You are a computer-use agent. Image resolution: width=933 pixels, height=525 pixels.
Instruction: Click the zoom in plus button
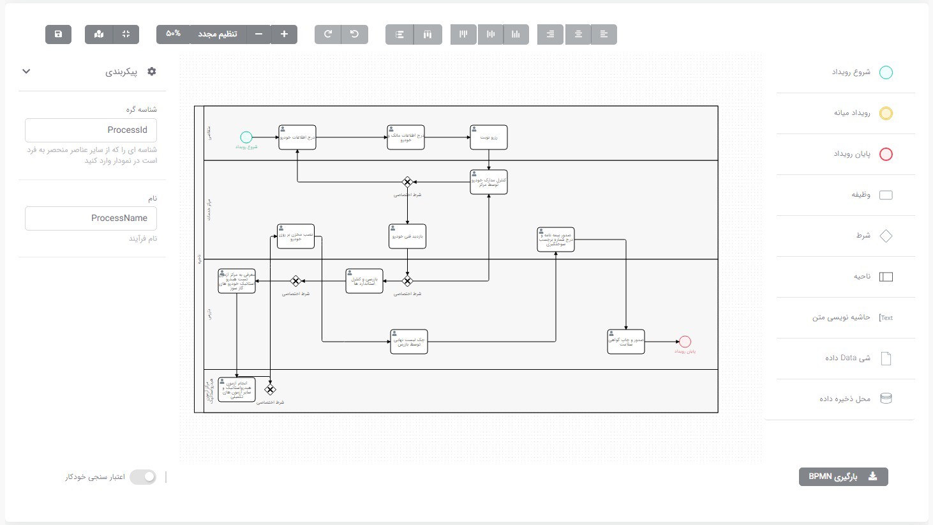point(284,34)
